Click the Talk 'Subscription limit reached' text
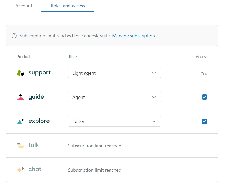230x185 pixels. (x=95, y=146)
